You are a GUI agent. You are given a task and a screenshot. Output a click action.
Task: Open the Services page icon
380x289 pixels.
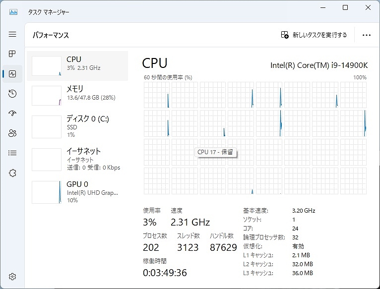12,173
